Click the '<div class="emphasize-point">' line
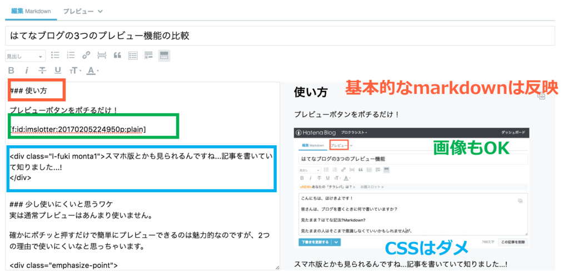 pyautogui.click(x=63, y=265)
